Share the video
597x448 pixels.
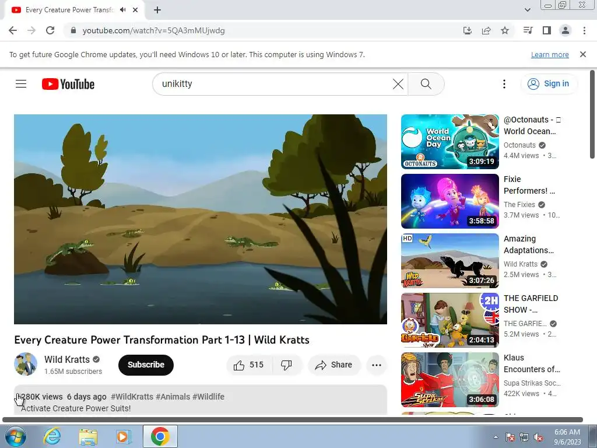[x=334, y=365]
